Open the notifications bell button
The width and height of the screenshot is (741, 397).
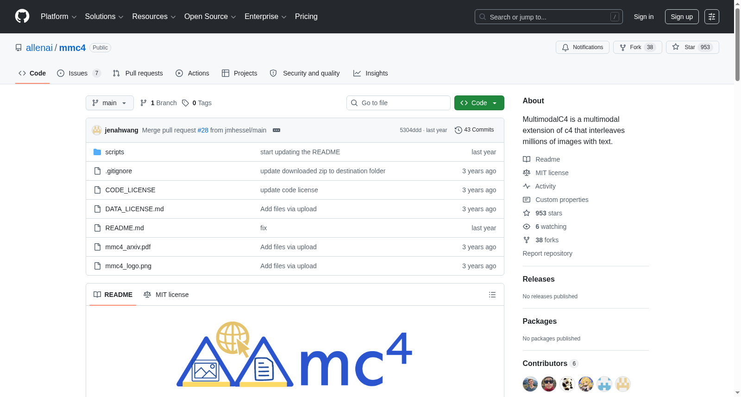[583, 47]
